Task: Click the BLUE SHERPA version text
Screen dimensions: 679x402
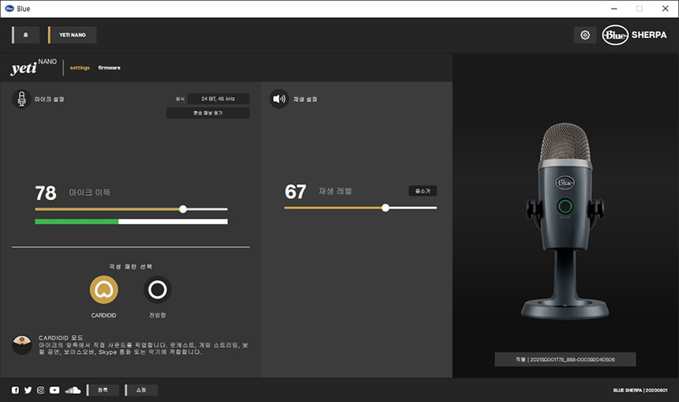Action: [640, 390]
